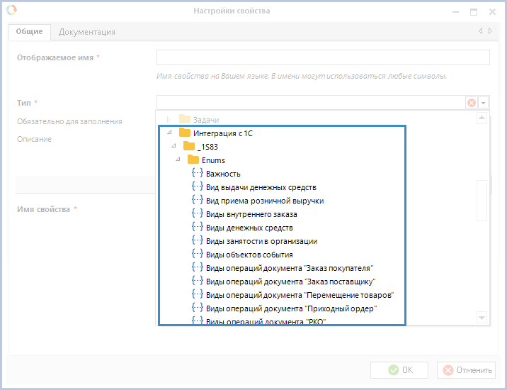
Task: Click the Enums folder icon
Action: tap(193, 160)
